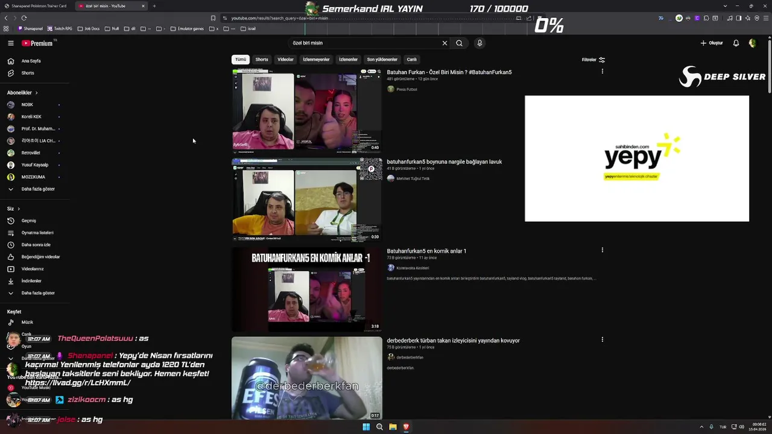
Task: Open browser music playlist icon
Action: (730, 18)
